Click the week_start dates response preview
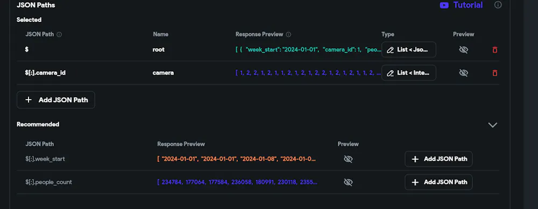The image size is (538, 209). 237,159
